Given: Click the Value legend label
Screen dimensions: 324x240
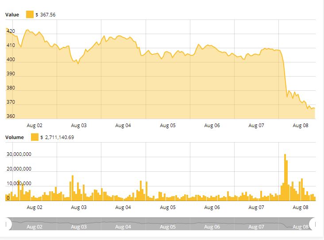Looking at the screenshot, I should 12,15.
